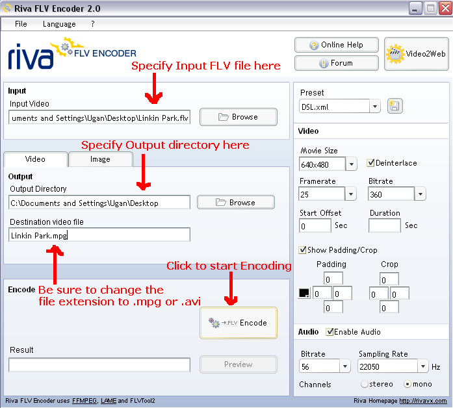Viewport: 453px width, 408px height.
Task: Expand the video Bitrate dropdown
Action: pos(421,194)
